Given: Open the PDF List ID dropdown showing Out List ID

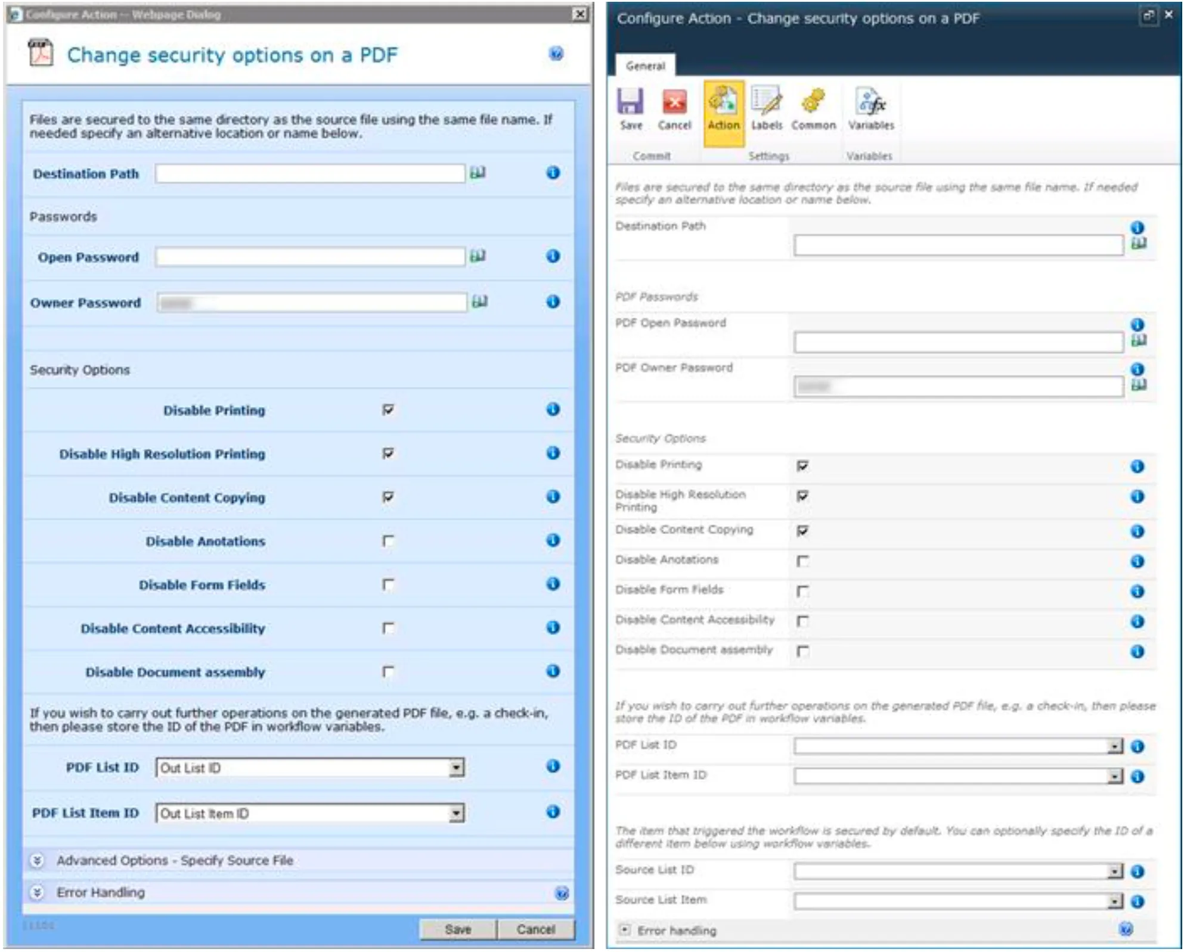Looking at the screenshot, I should tap(310, 768).
